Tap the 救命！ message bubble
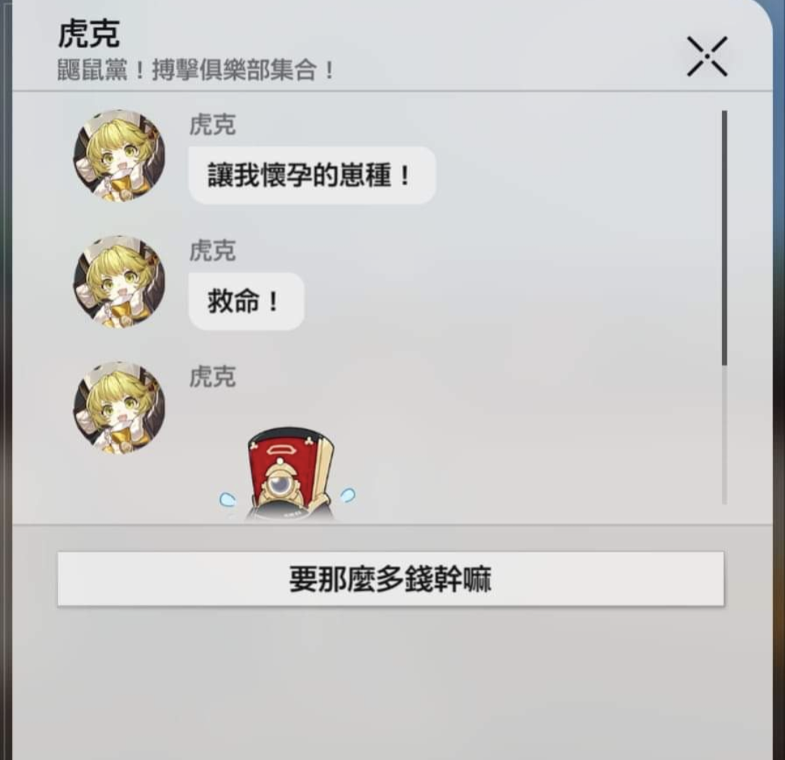This screenshot has height=760, width=785. [246, 301]
